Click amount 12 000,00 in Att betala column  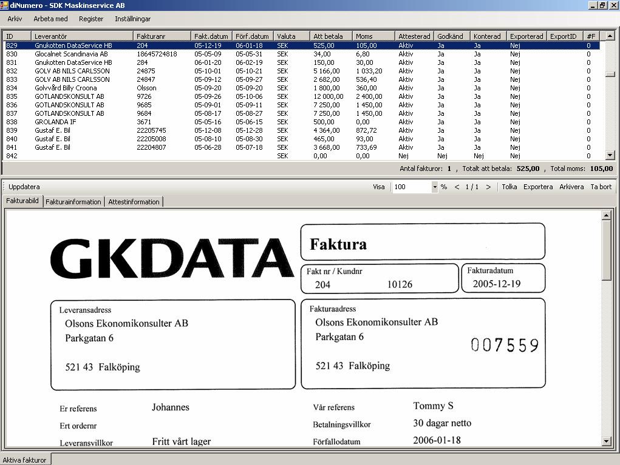coord(329,96)
